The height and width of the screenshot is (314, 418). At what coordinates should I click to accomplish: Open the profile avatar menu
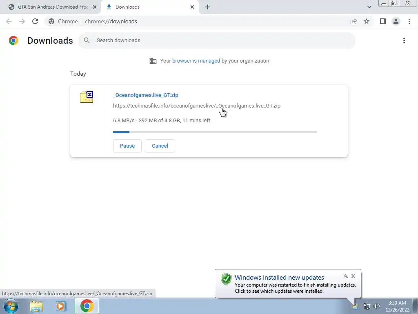[396, 21]
